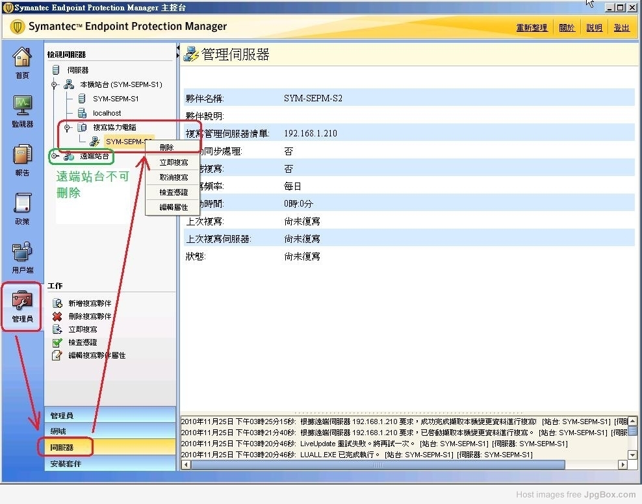
Task: Click the log pane scroll-down arrow
Action: [x=632, y=454]
